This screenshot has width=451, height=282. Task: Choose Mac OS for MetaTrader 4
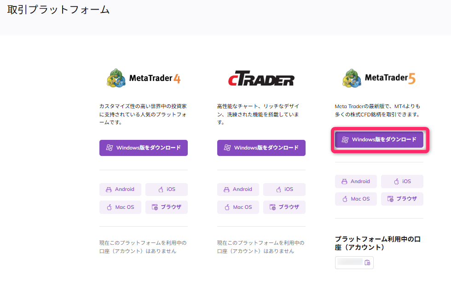pos(120,207)
